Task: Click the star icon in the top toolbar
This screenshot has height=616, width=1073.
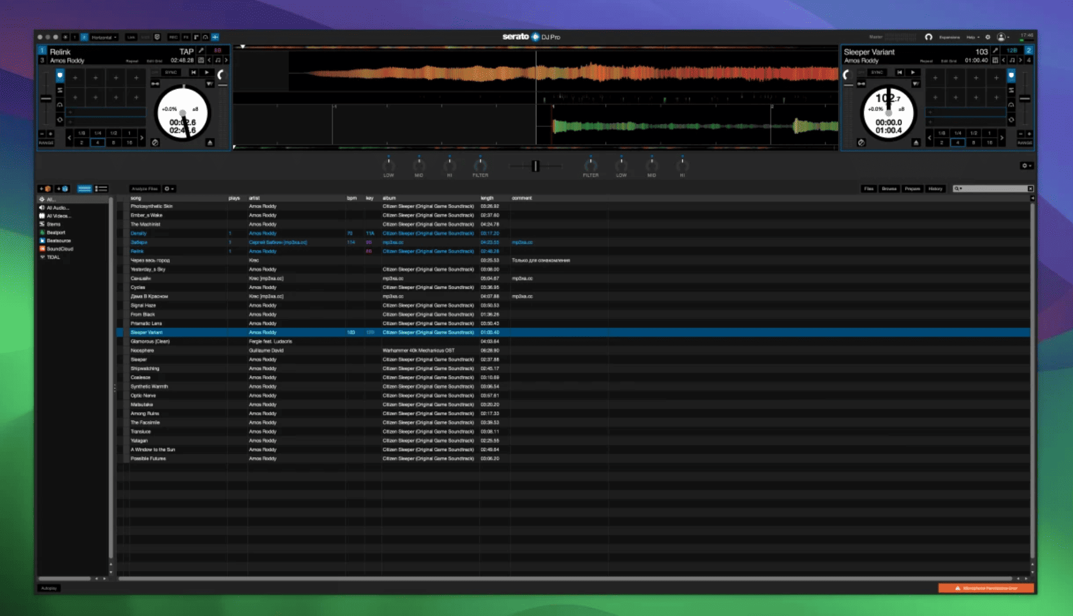Action: click(65, 37)
